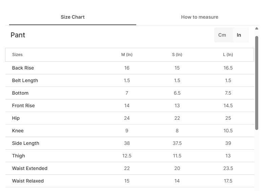
Task: Toggle units to In
Action: point(239,35)
